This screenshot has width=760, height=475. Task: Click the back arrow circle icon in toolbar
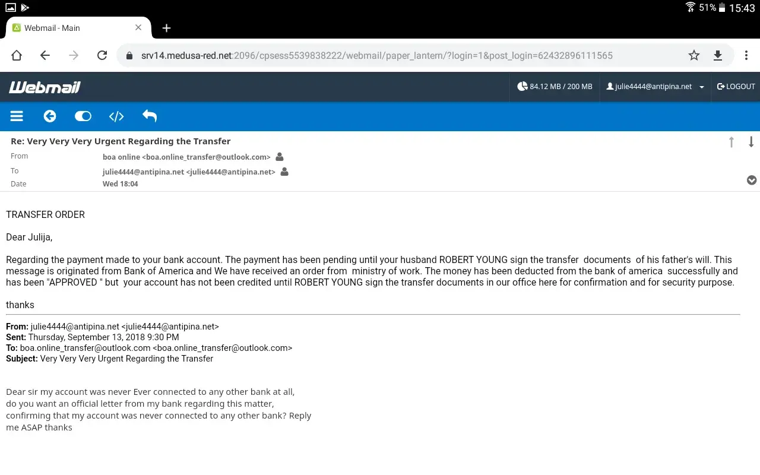point(50,116)
